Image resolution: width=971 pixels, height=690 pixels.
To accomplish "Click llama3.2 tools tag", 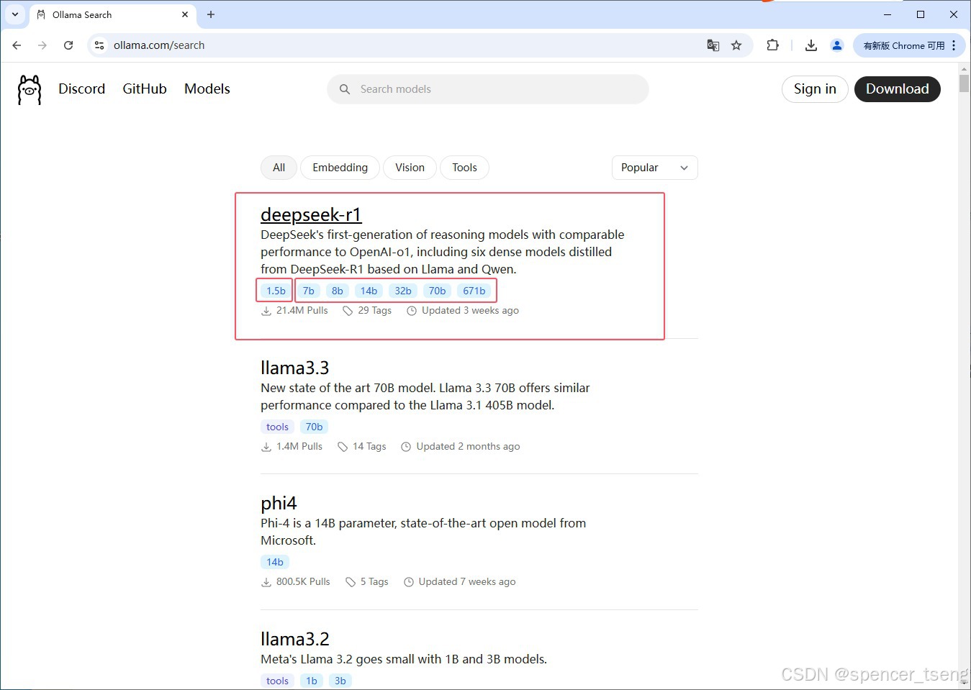I will 277,681.
